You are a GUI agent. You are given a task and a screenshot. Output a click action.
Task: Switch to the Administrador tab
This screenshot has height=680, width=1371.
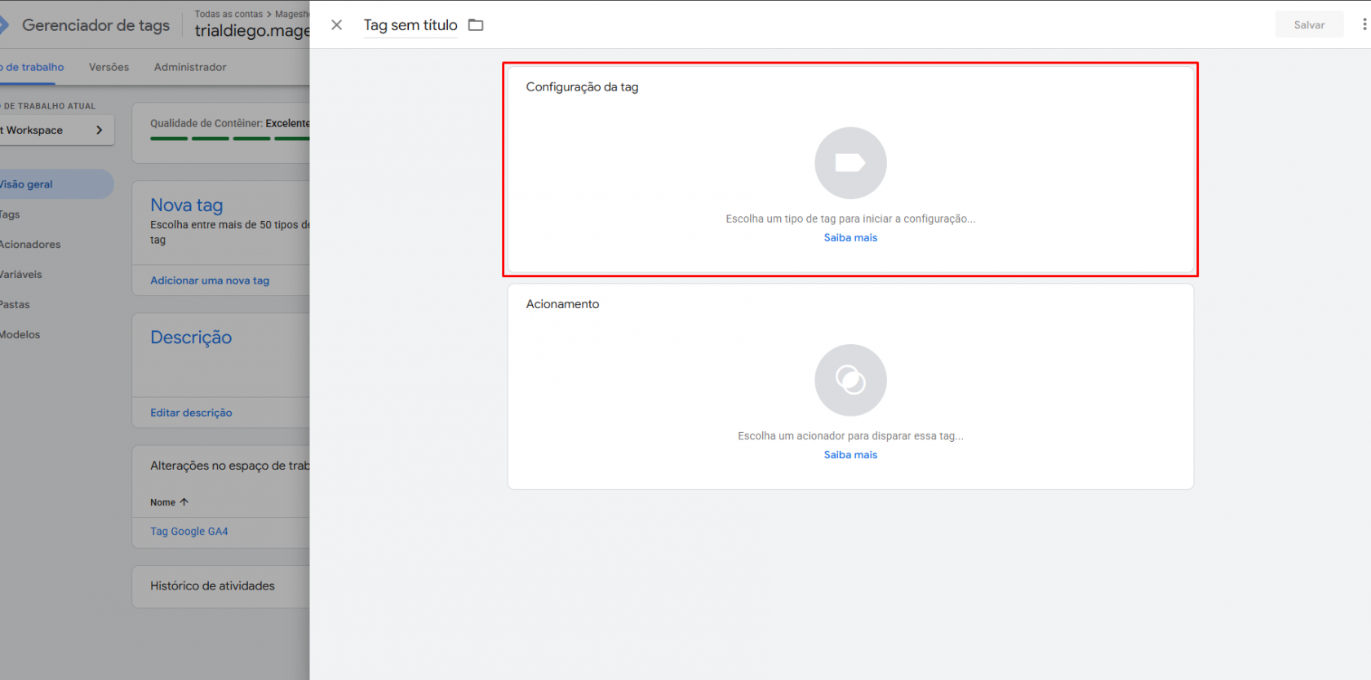click(190, 67)
